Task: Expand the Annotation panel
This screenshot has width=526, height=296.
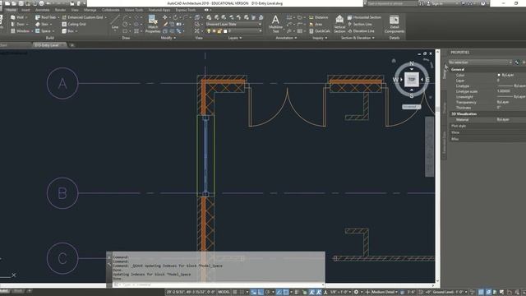Action: (x=286, y=38)
